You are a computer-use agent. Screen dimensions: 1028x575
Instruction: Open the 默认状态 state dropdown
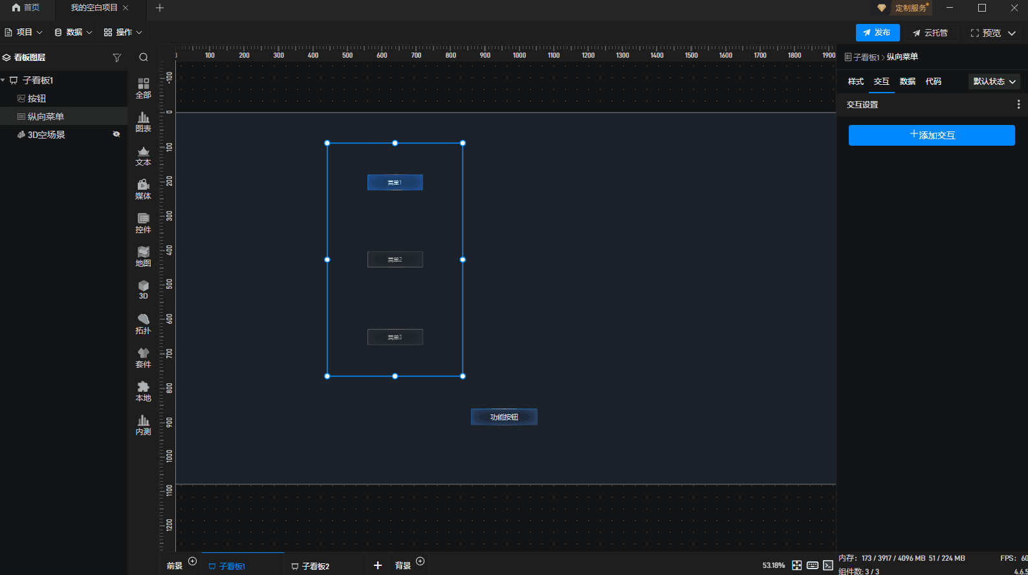[x=994, y=82]
